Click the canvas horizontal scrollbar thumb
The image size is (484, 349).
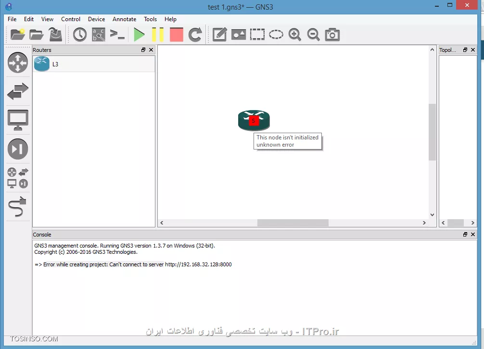[293, 223]
